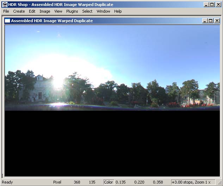
Task: Minimize the HDR Shop main window
Action: click(x=206, y=5)
